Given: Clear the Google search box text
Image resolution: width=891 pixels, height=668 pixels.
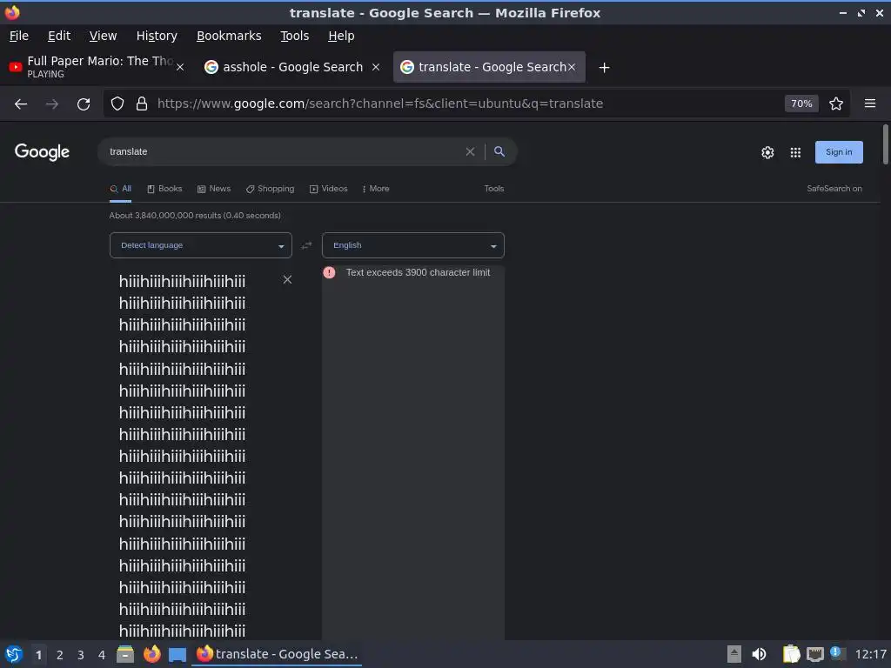Looking at the screenshot, I should point(470,151).
